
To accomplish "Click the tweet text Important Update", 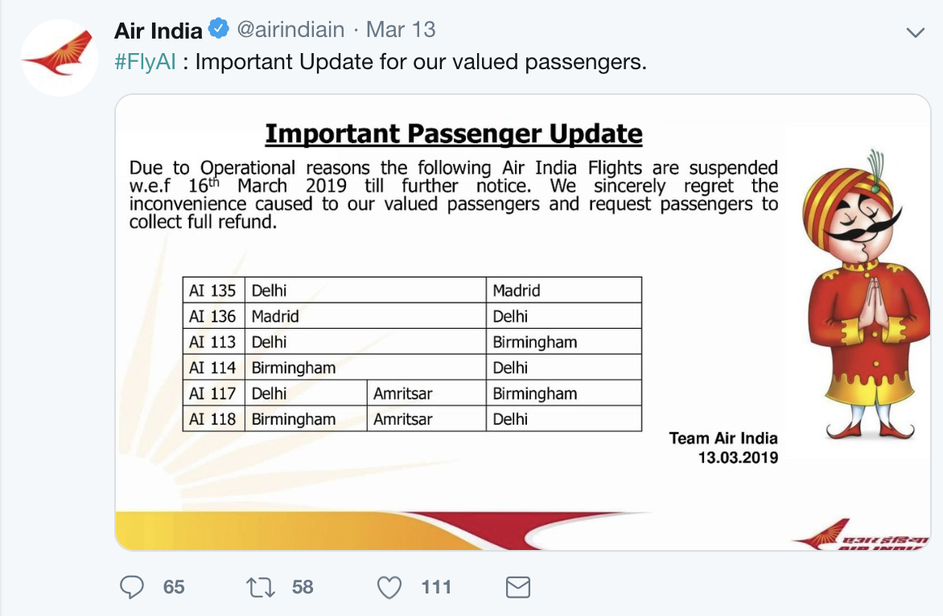I will (x=421, y=62).
